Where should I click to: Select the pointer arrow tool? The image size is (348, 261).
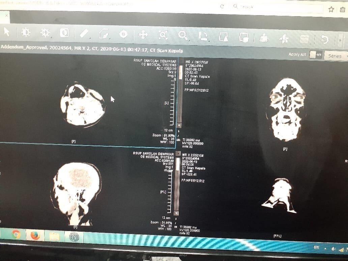[7, 32]
